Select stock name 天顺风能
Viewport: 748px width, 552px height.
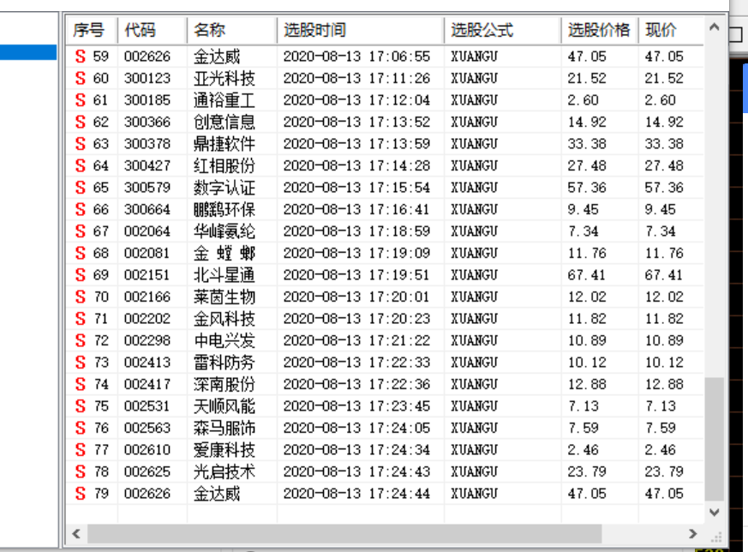pos(224,406)
